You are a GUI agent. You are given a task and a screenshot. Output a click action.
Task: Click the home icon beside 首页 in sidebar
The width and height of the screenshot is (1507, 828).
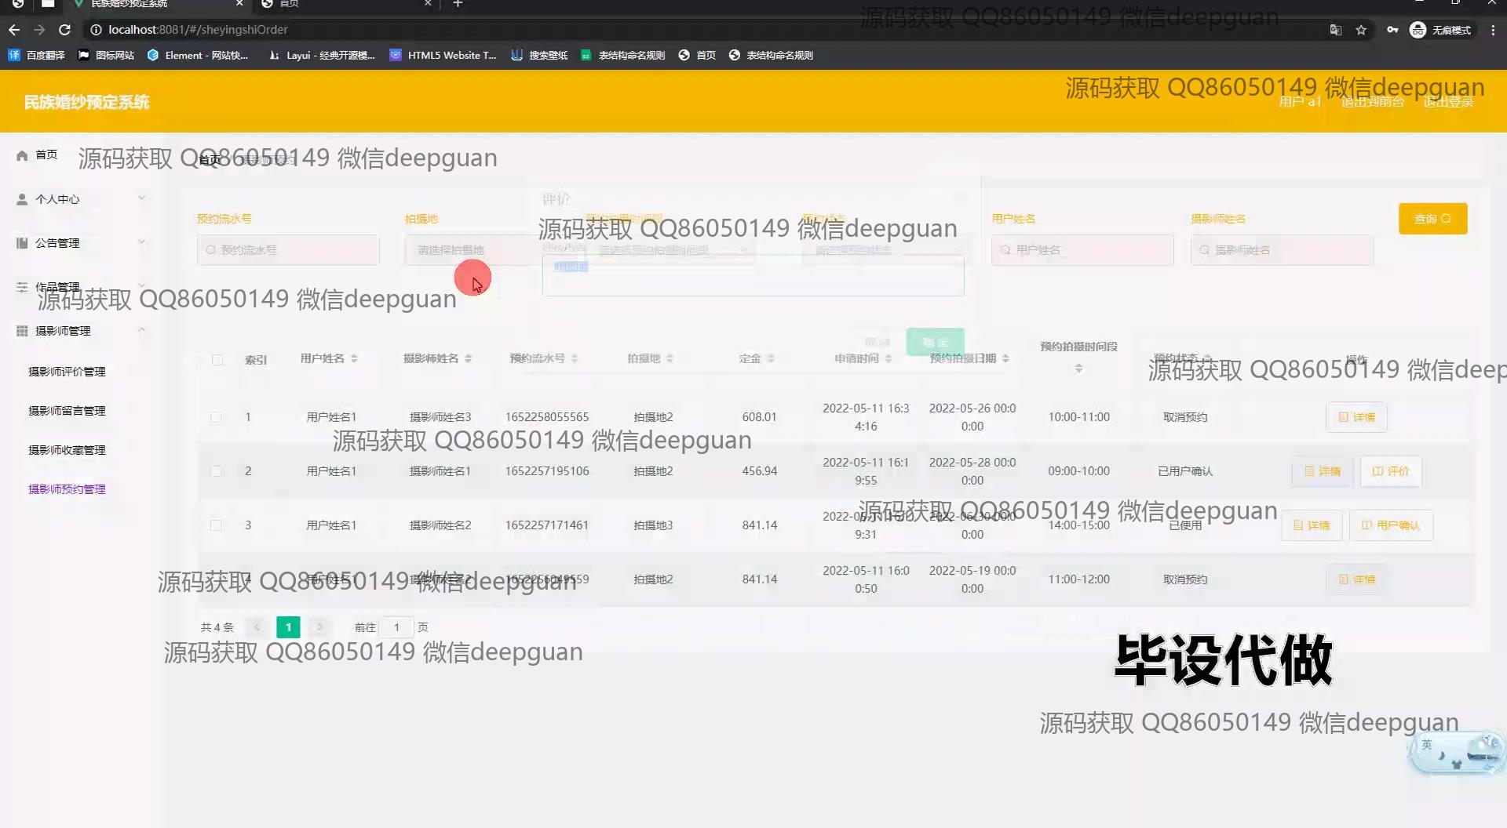(x=22, y=155)
